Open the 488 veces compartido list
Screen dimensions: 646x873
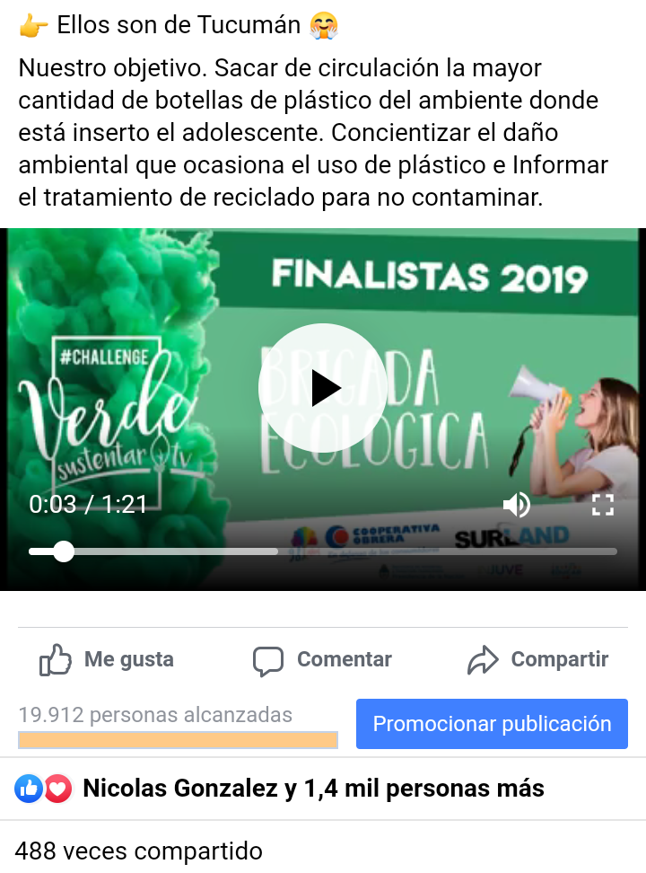(138, 851)
